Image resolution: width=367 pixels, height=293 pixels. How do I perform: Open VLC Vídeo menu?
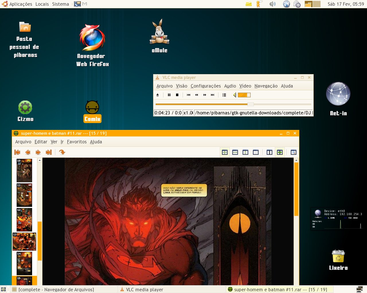coord(245,86)
